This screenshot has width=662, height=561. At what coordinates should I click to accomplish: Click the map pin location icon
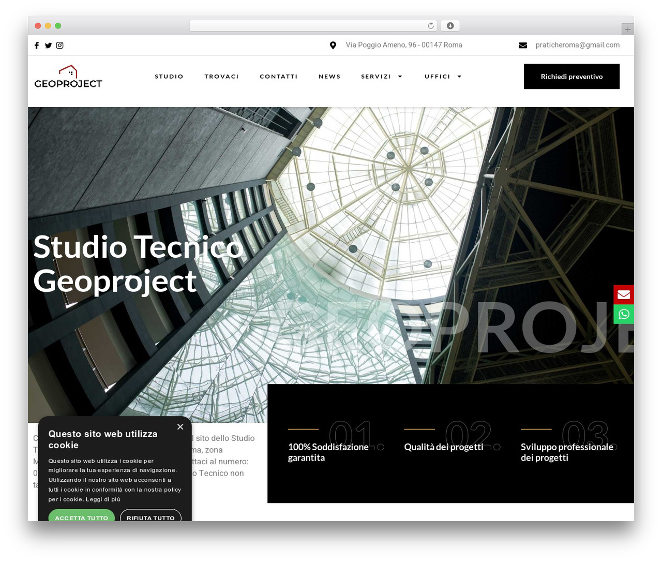[333, 46]
